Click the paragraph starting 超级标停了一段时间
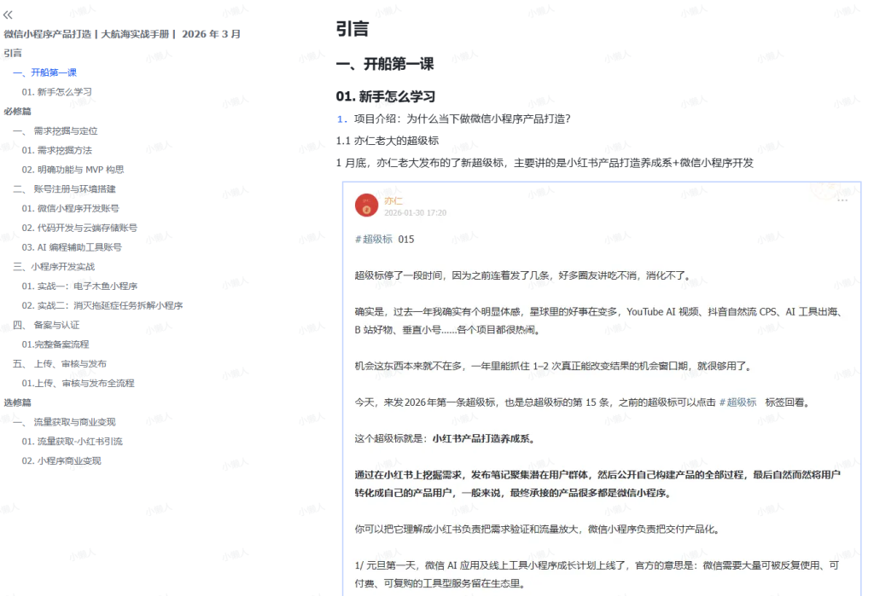 coord(523,275)
